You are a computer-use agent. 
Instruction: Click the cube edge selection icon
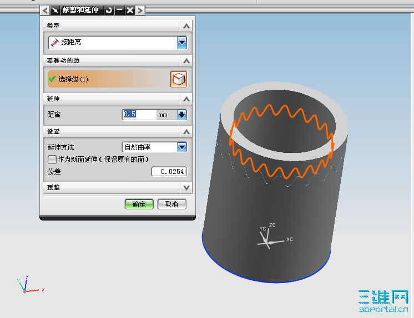point(179,79)
